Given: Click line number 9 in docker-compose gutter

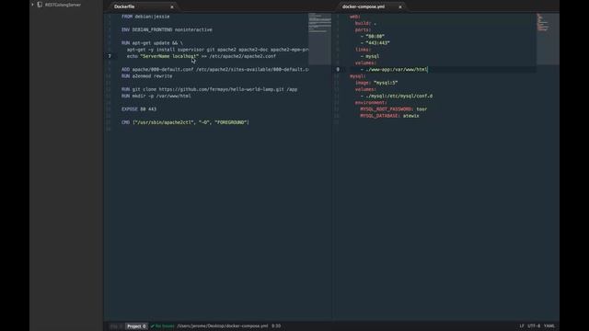Looking at the screenshot, I should coord(338,70).
